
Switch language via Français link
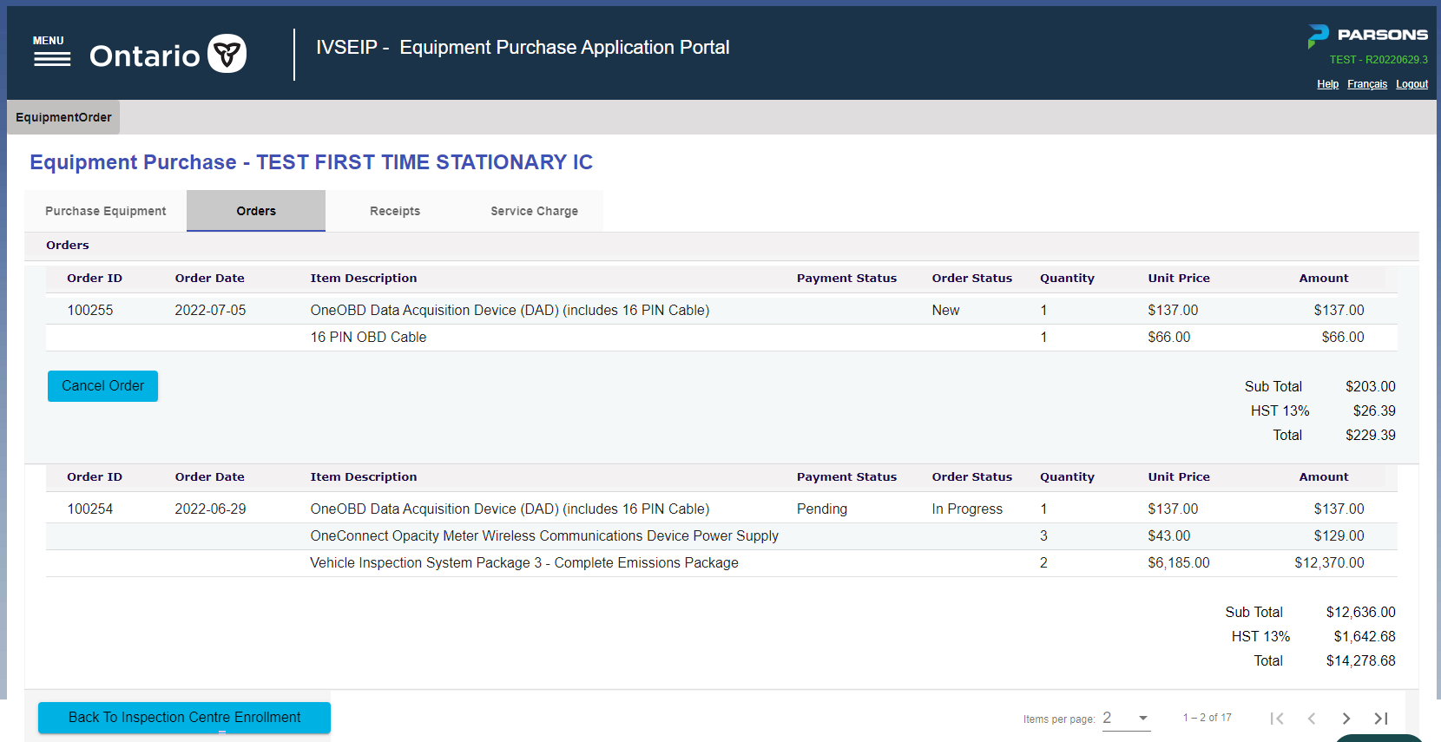click(x=1367, y=84)
